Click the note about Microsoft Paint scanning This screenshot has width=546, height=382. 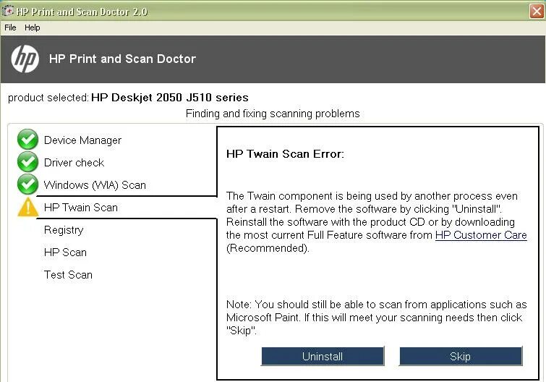(377, 318)
